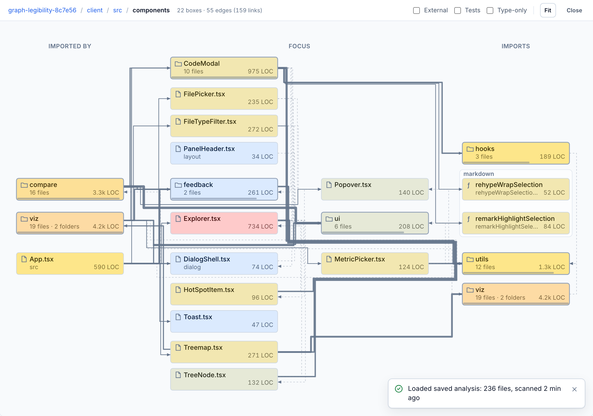The width and height of the screenshot is (593, 416).
Task: Dismiss the loaded analysis toast
Action: pyautogui.click(x=575, y=389)
